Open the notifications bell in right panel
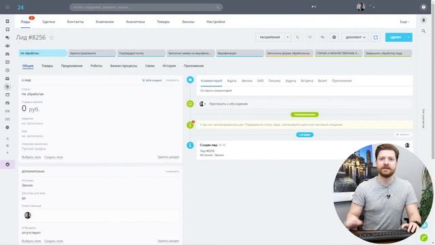 pyautogui.click(x=423, y=20)
